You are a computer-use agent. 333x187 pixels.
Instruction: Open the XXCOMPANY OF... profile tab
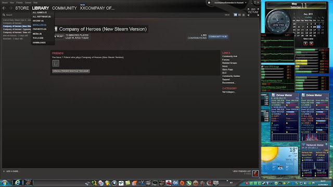pyautogui.click(x=97, y=8)
